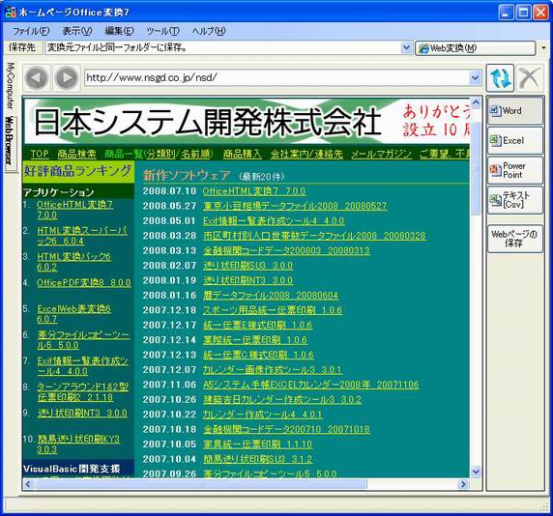Open the ツール(T) menu

(163, 31)
